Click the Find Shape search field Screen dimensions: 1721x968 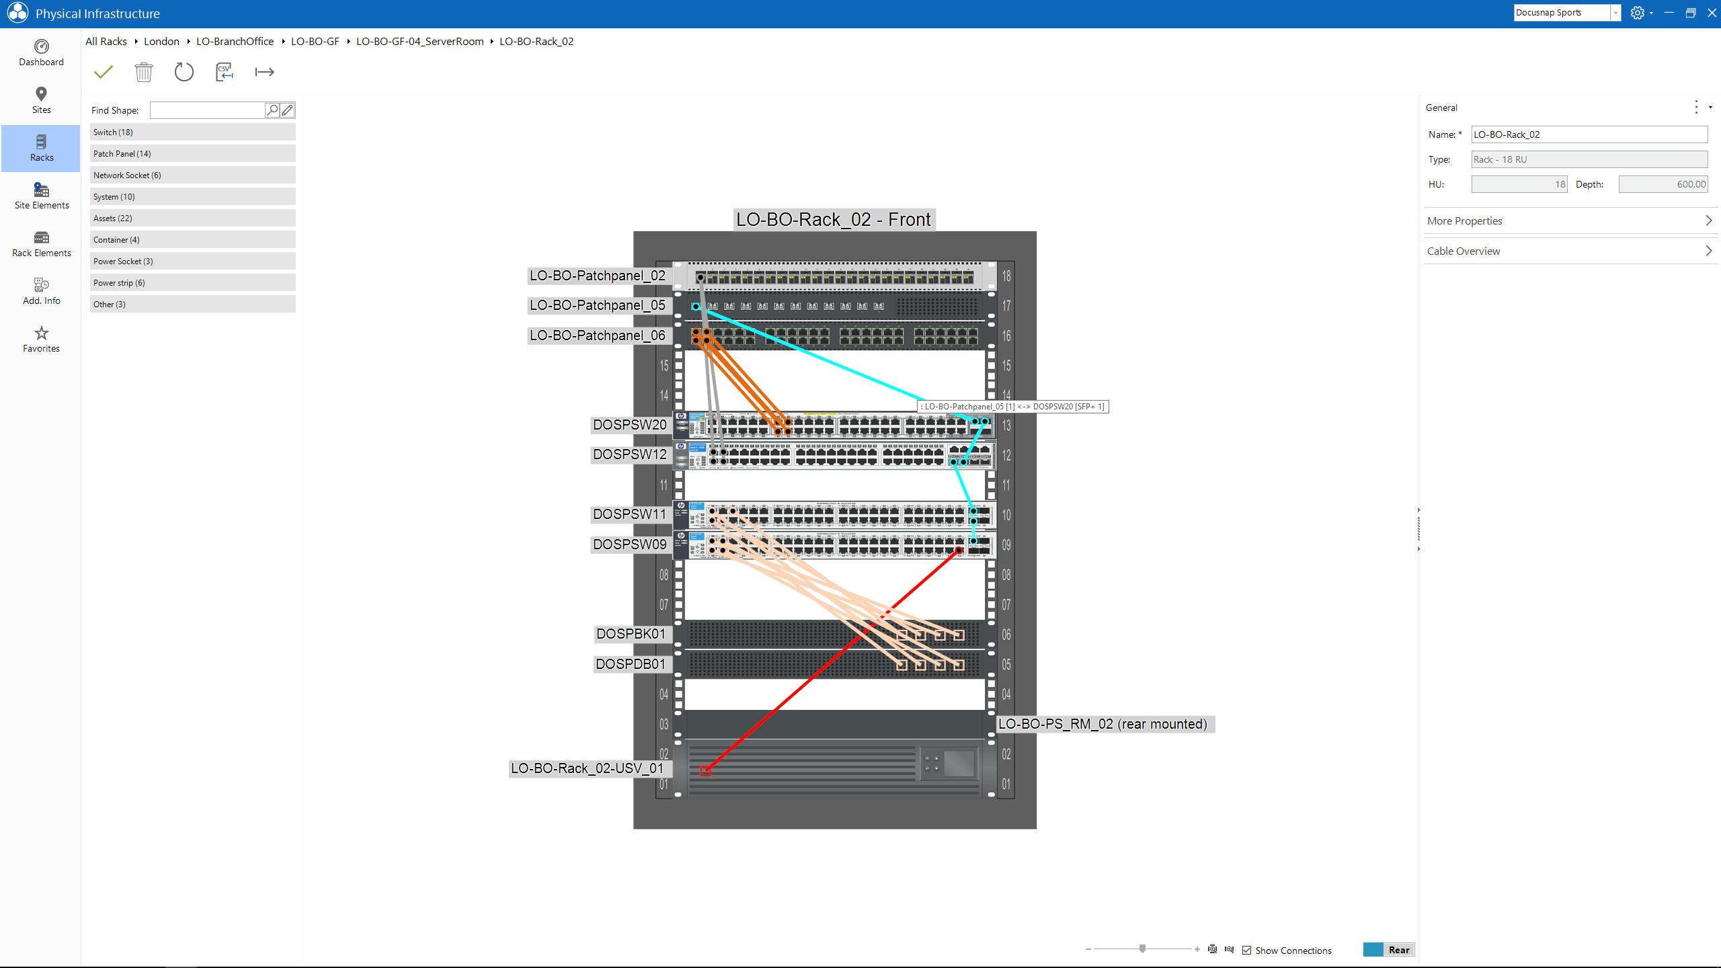click(206, 110)
